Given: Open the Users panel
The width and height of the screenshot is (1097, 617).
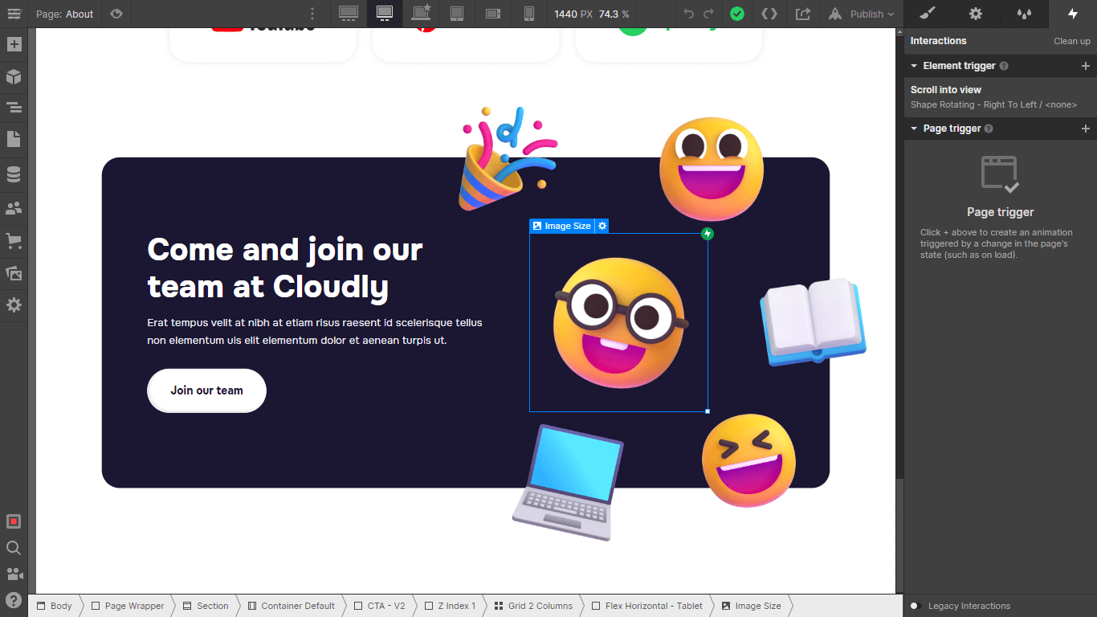Looking at the screenshot, I should 14,208.
